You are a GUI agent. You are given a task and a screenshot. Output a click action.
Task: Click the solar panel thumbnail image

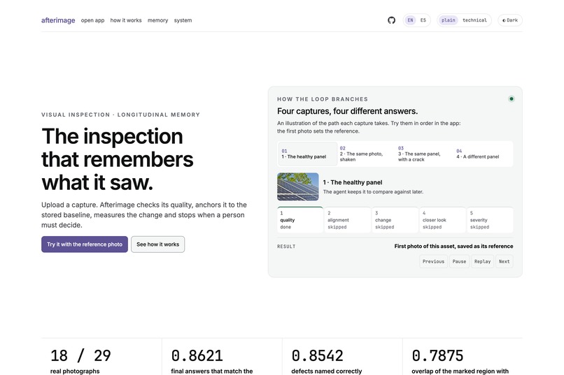(298, 186)
